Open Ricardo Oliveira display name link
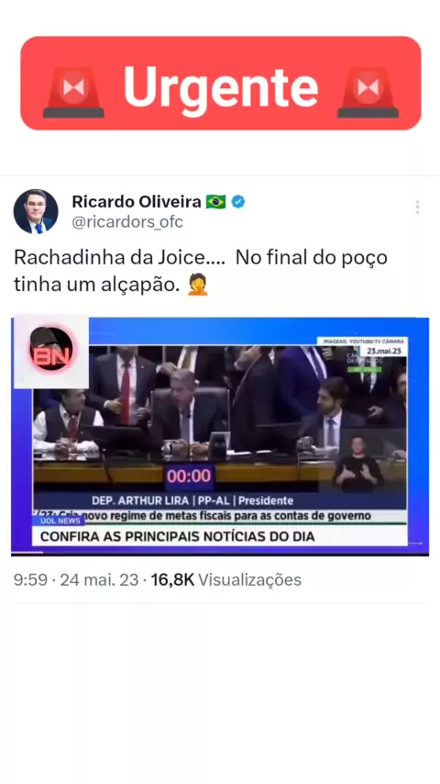 [x=136, y=201]
